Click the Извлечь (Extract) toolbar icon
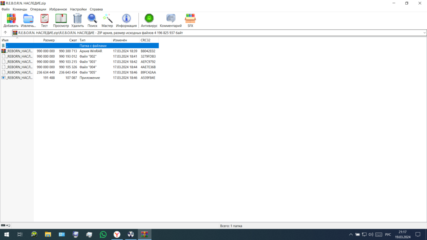Viewport: 427px width, 240px height. [28, 20]
